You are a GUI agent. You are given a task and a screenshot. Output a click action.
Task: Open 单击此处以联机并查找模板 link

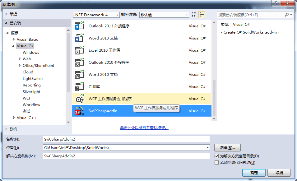144,128
